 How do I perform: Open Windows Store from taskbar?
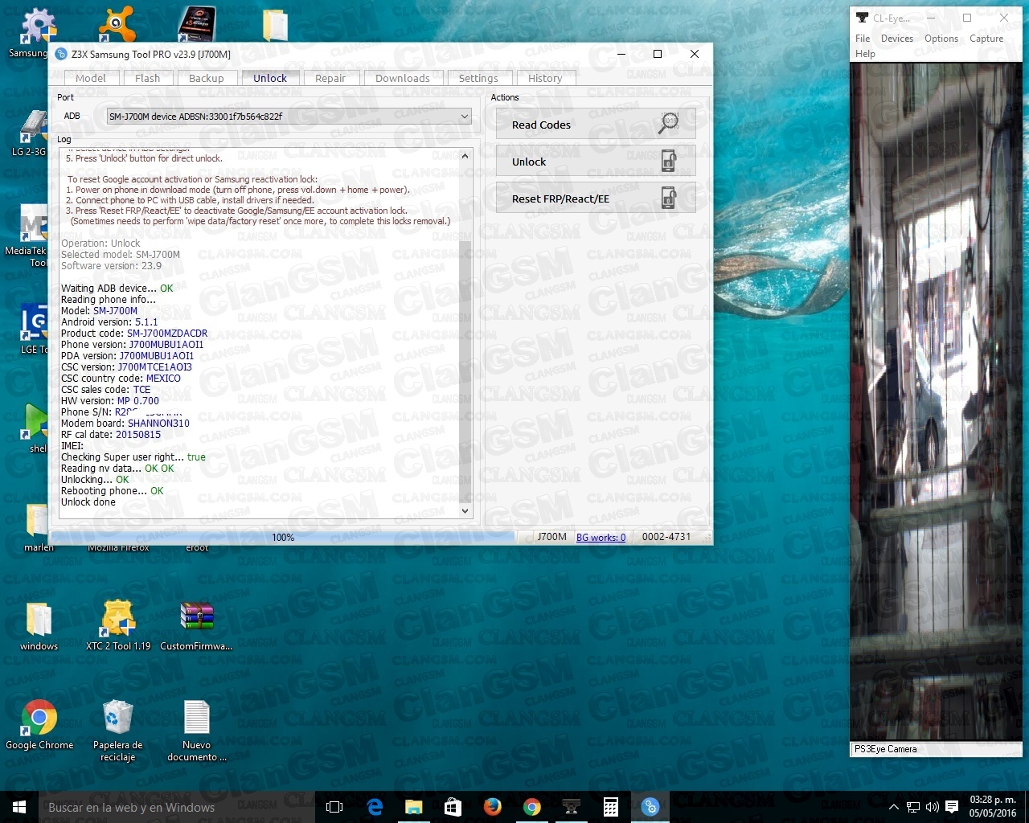453,807
